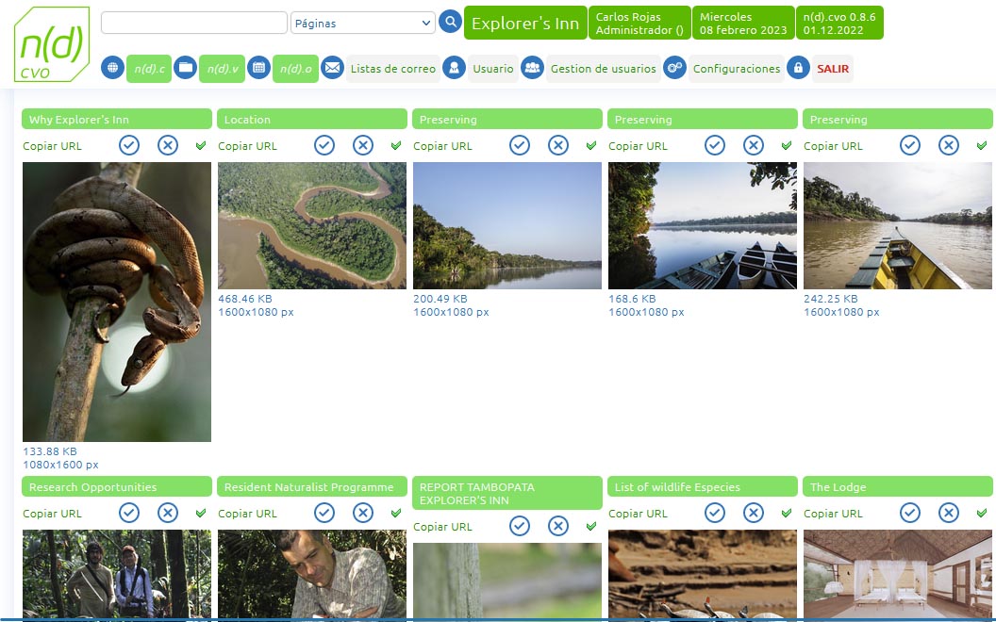Open the snake on branch thumbnail
Viewport: 996px width, 622px height.
point(117,302)
